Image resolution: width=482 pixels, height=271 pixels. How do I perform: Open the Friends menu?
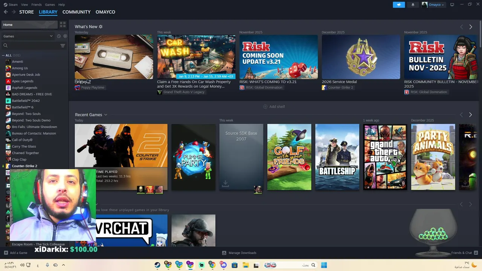point(37,5)
